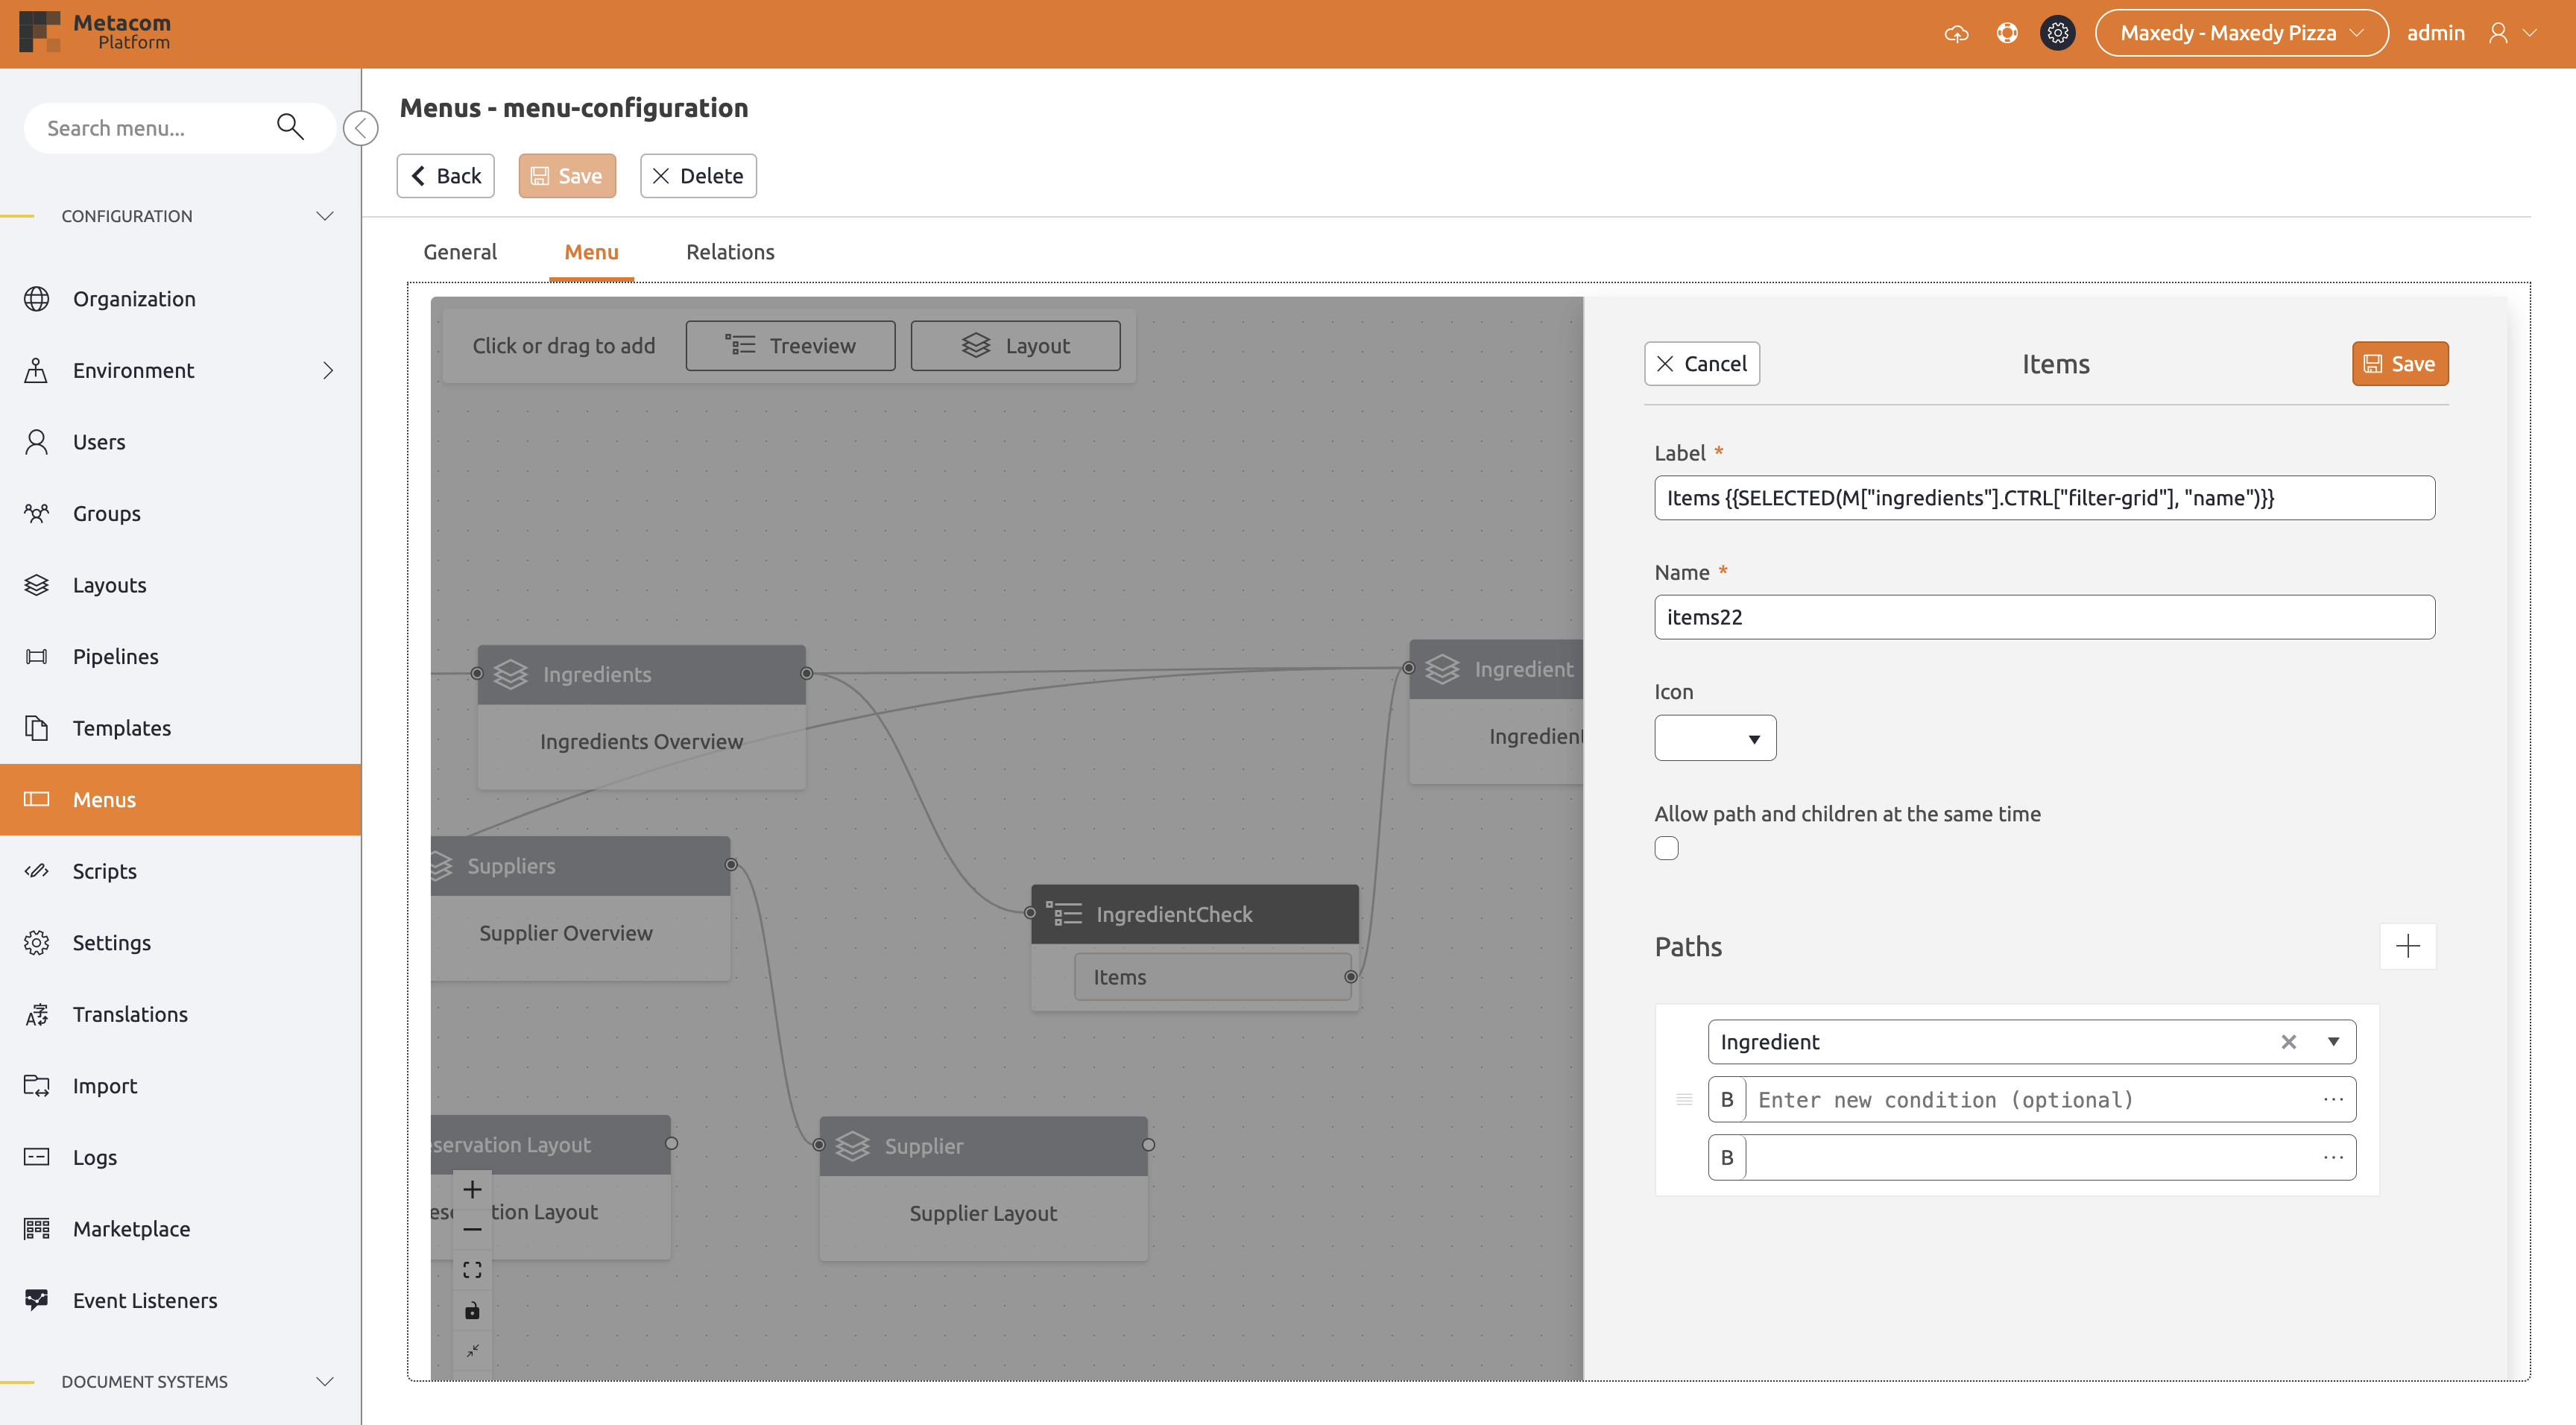Expand the Environment submenu
The image size is (2576, 1425).
click(328, 370)
